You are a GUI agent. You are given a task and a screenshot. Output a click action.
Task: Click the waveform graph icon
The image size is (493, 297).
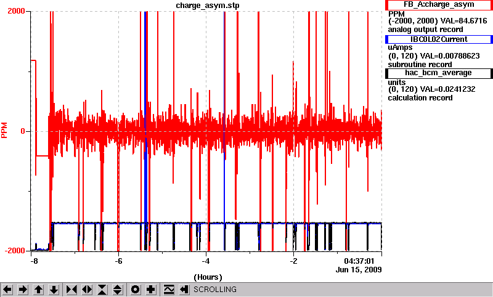pos(169,290)
